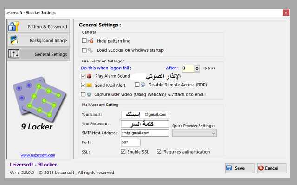Open the www.leizersoft.com link
Screen dimensions: 297x185
(38, 155)
